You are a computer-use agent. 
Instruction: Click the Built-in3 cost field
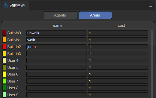click(118, 53)
